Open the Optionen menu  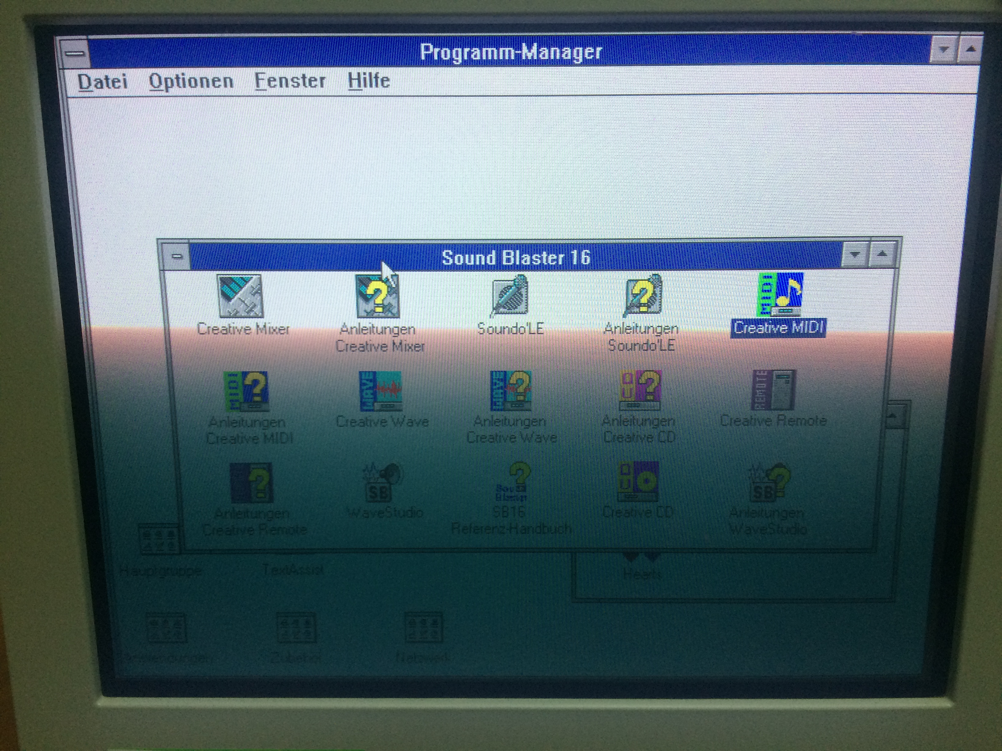pos(191,82)
